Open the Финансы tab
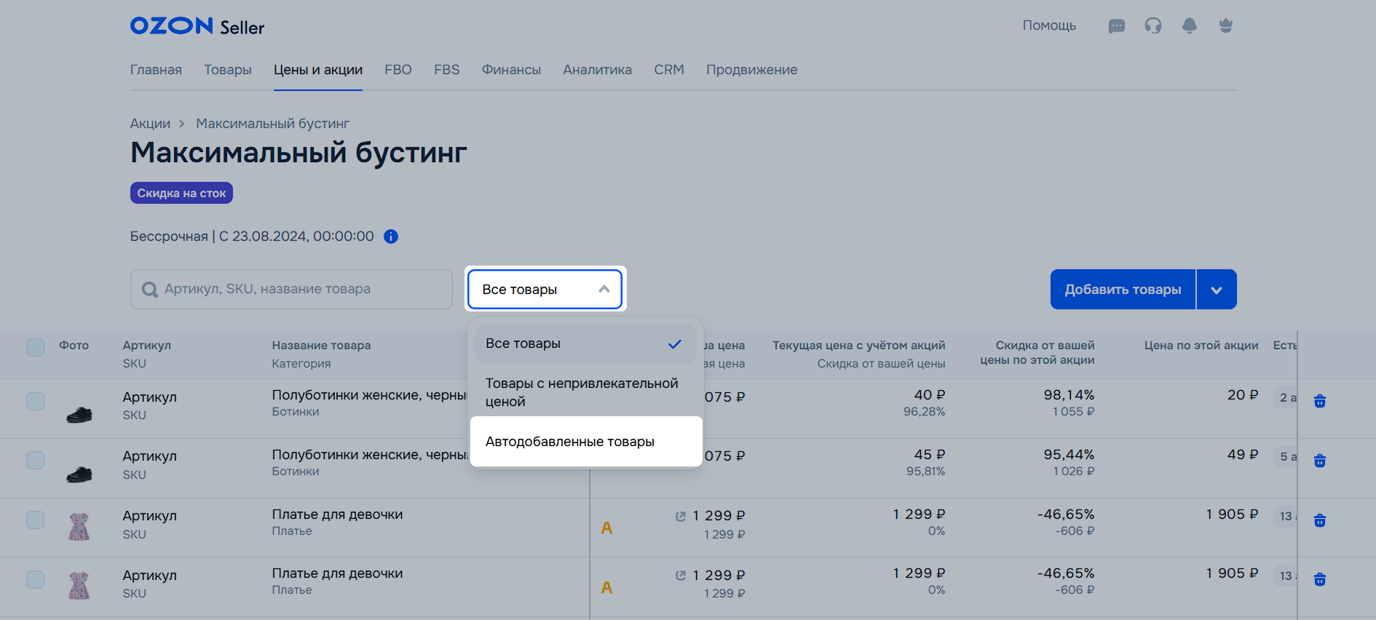1376x620 pixels. tap(511, 70)
